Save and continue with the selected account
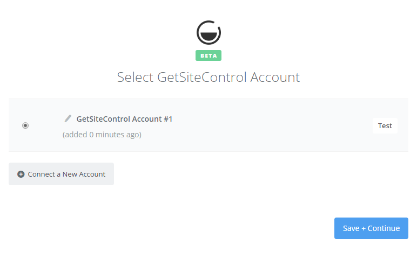Image resolution: width=417 pixels, height=259 pixels. (x=371, y=228)
